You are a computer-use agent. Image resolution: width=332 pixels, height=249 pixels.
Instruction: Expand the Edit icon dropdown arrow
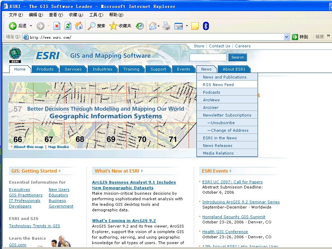click(x=187, y=26)
